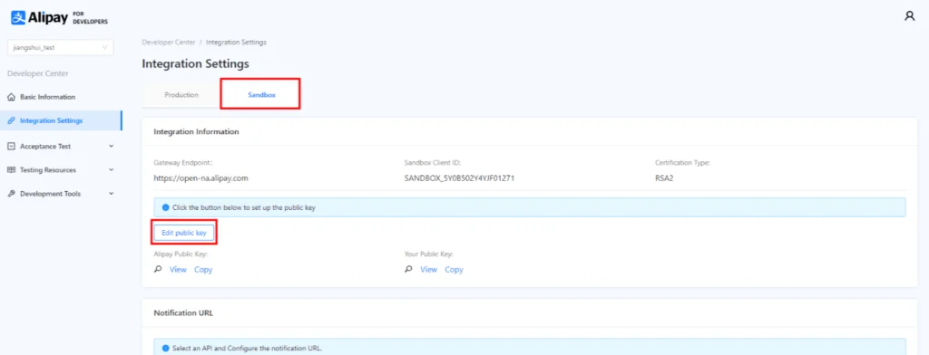Viewport: 929px width, 355px height.
Task: Click info icon in public key notice
Action: coord(166,207)
